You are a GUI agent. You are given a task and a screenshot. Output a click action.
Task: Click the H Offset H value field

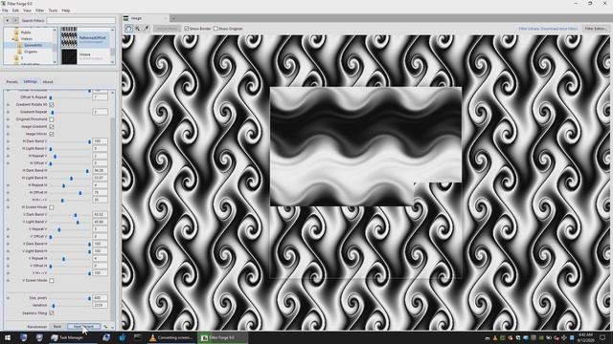click(x=100, y=193)
